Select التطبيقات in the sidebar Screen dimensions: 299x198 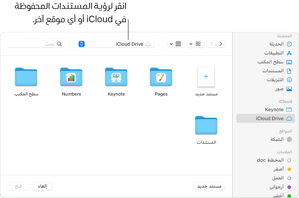click(x=266, y=53)
